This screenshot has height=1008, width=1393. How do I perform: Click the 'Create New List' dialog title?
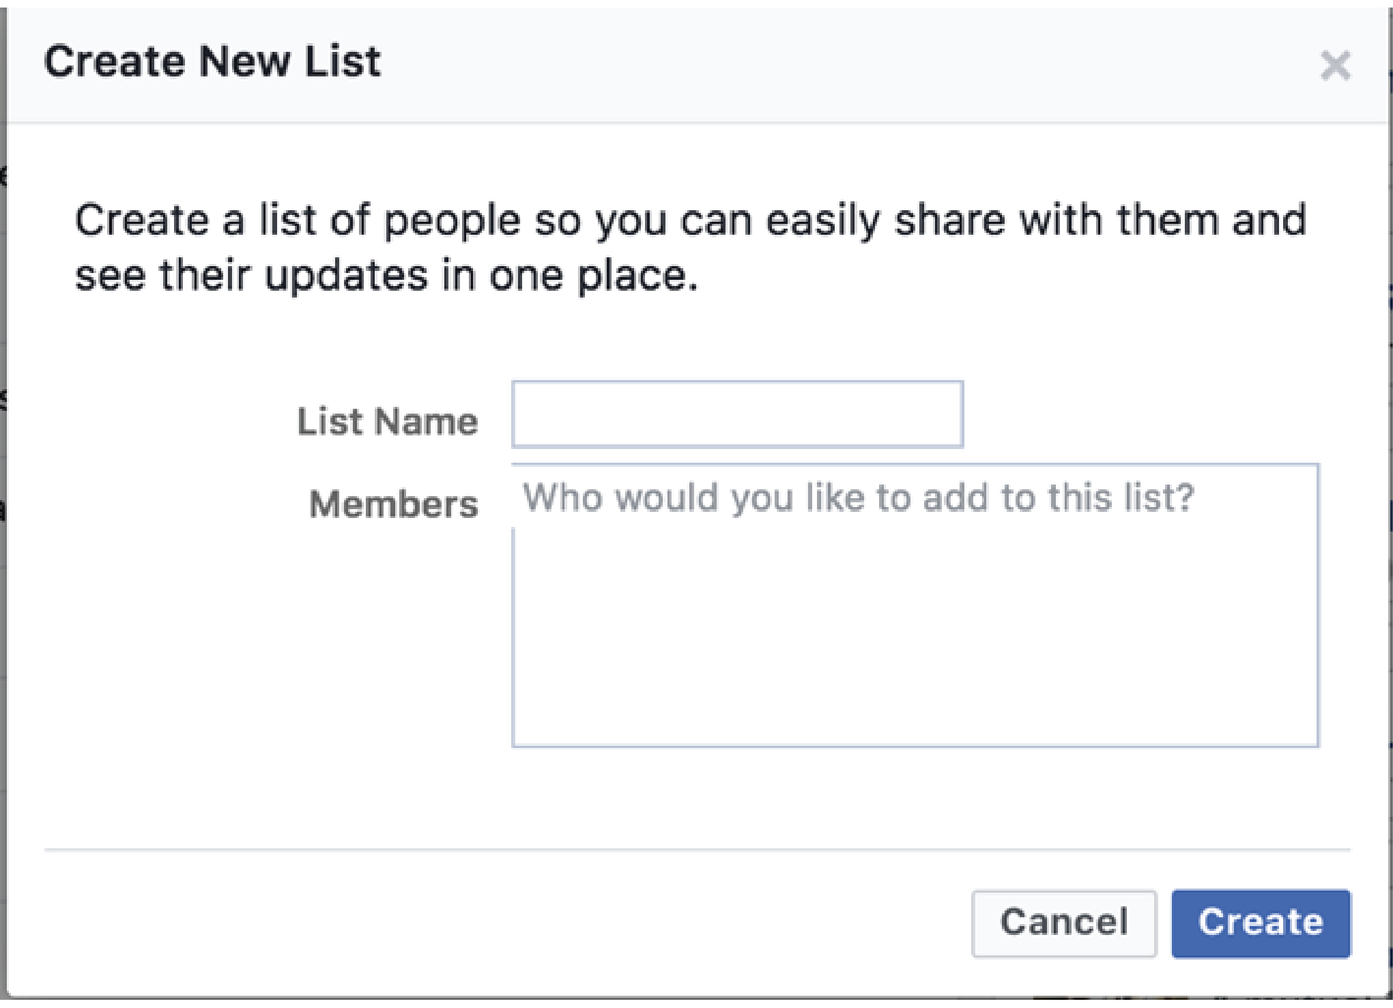[x=212, y=61]
